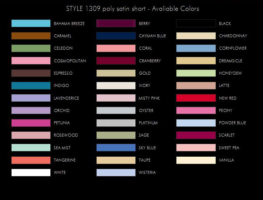The image size is (263, 200).
Task: Pick the Platinum swatch
Action: (x=116, y=123)
